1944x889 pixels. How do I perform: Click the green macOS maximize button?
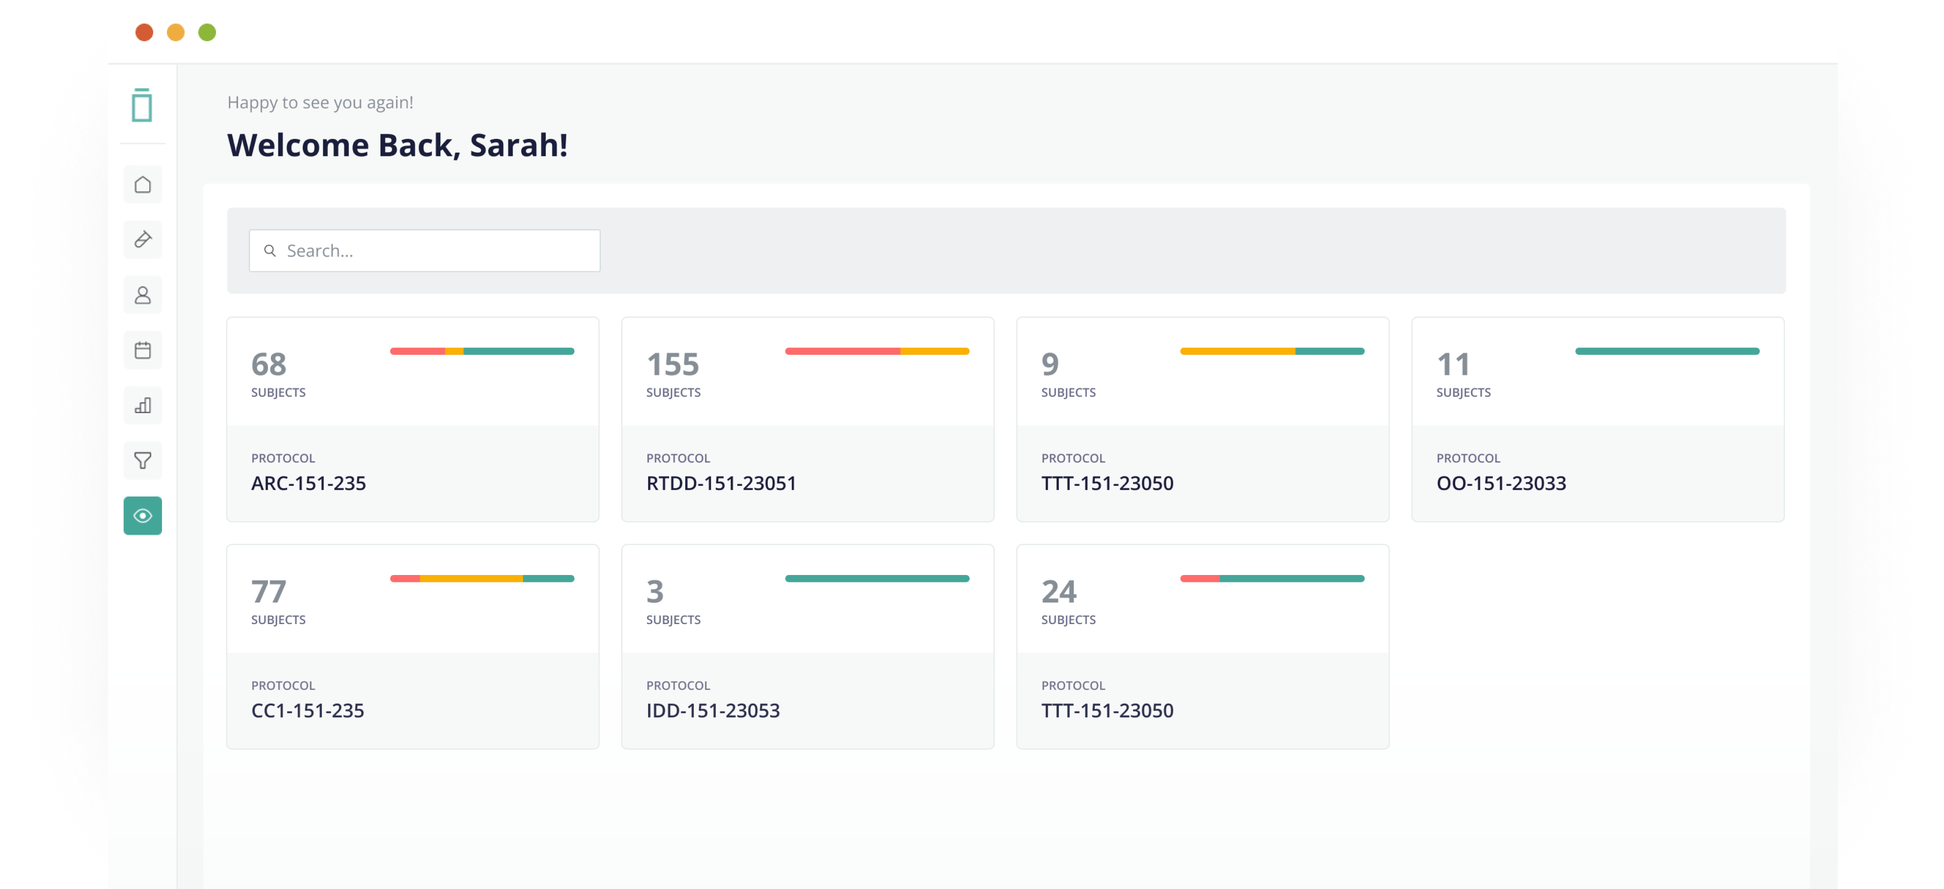pyautogui.click(x=207, y=32)
